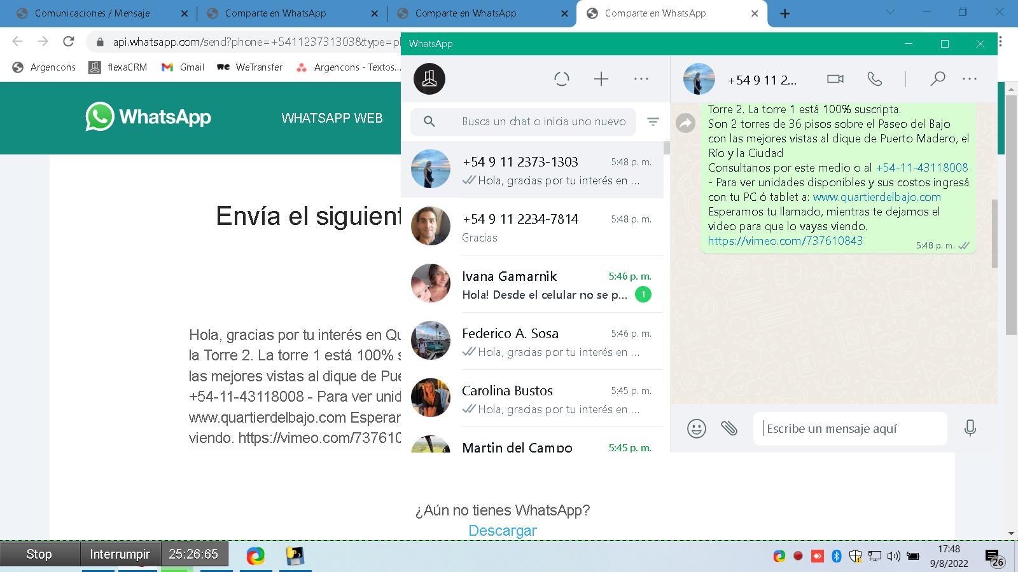Open Carolina Bustos chat
The image size is (1018, 572).
click(532, 398)
